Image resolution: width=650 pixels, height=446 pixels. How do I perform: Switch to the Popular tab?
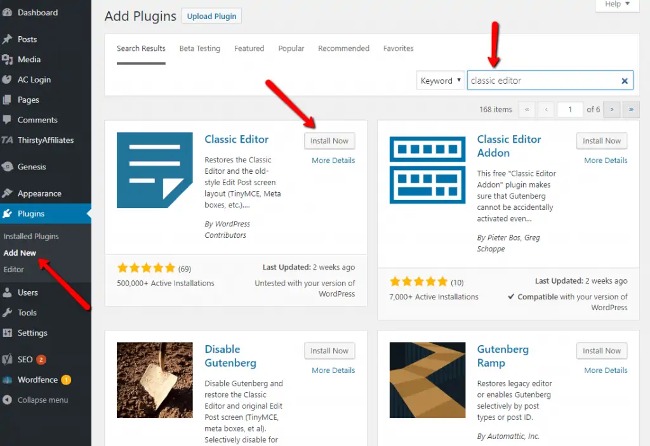pos(291,48)
